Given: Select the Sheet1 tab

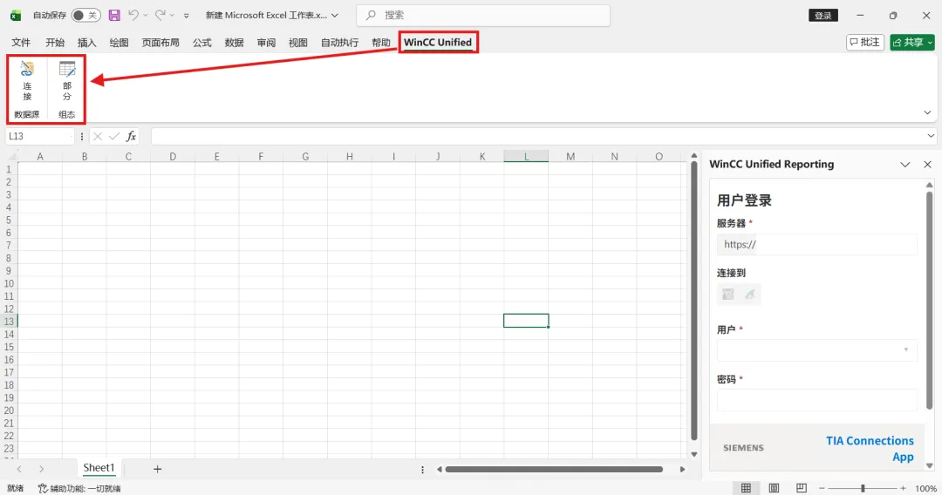Looking at the screenshot, I should [x=99, y=468].
